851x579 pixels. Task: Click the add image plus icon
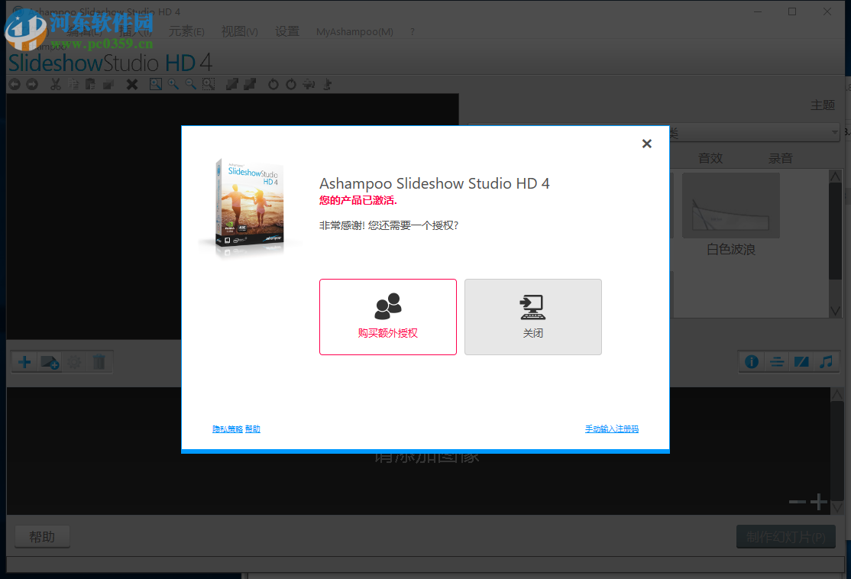[x=24, y=361]
